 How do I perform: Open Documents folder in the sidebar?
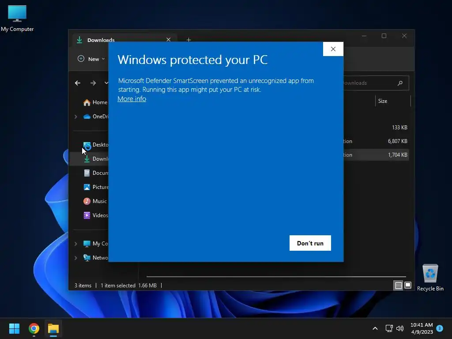pos(95,173)
